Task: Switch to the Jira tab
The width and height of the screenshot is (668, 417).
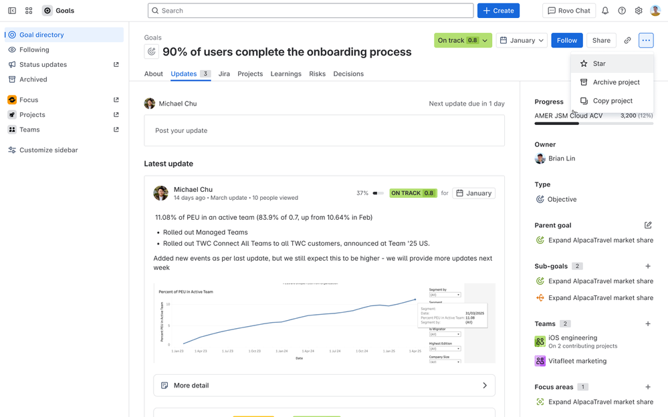Action: 224,74
